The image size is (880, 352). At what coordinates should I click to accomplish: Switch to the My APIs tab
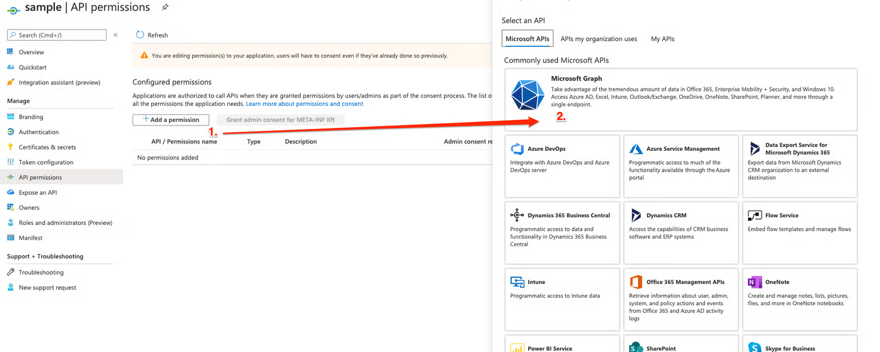click(662, 39)
